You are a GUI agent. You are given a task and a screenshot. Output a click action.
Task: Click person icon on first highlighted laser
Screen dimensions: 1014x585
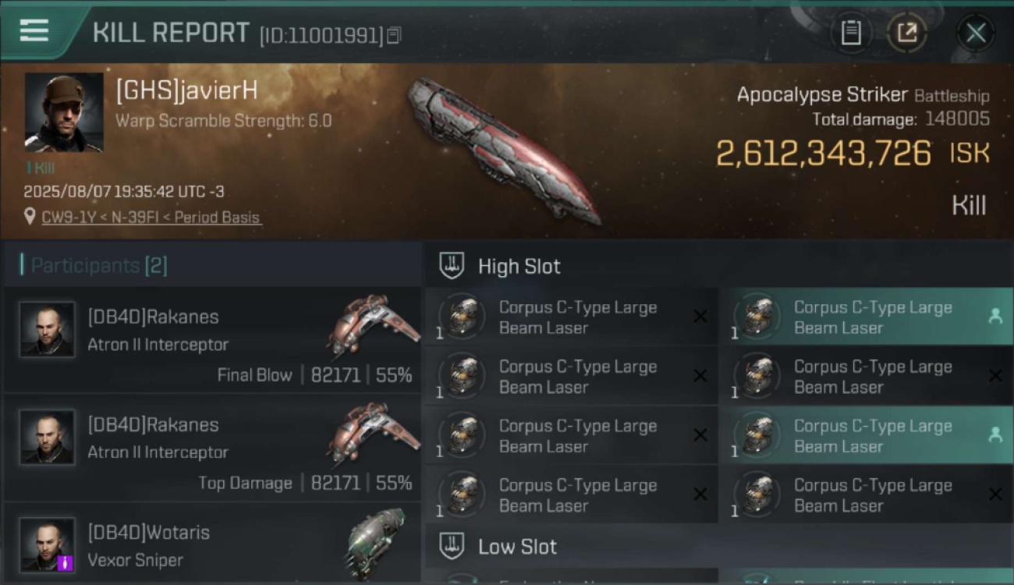(995, 317)
